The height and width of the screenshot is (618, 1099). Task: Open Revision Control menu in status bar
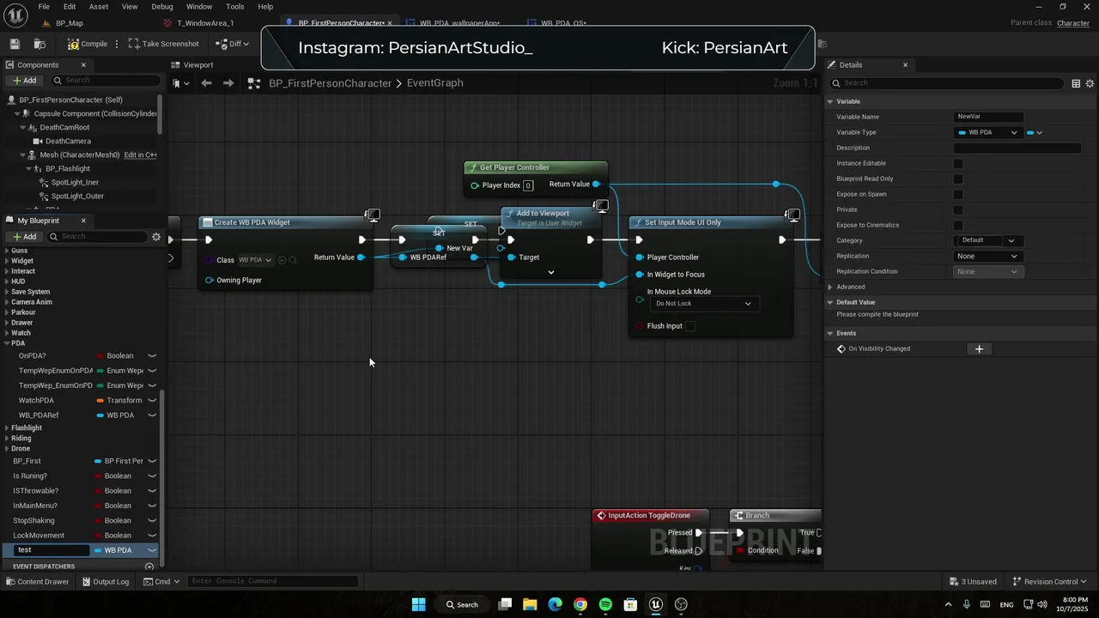coord(1050,581)
